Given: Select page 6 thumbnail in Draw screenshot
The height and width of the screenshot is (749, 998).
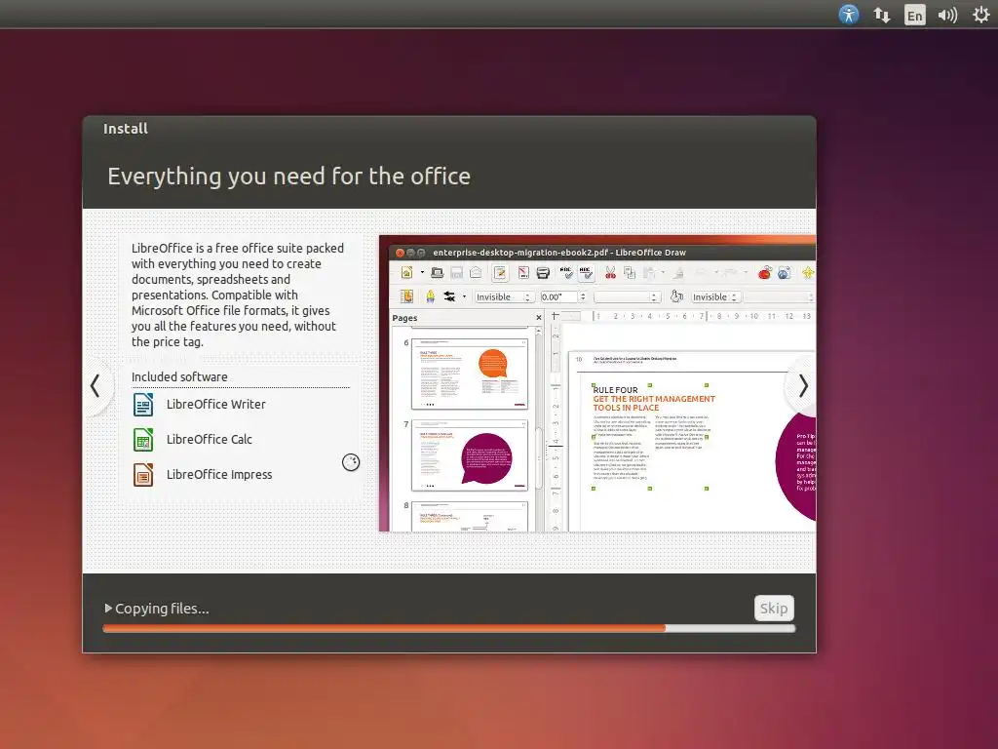Looking at the screenshot, I should point(470,374).
